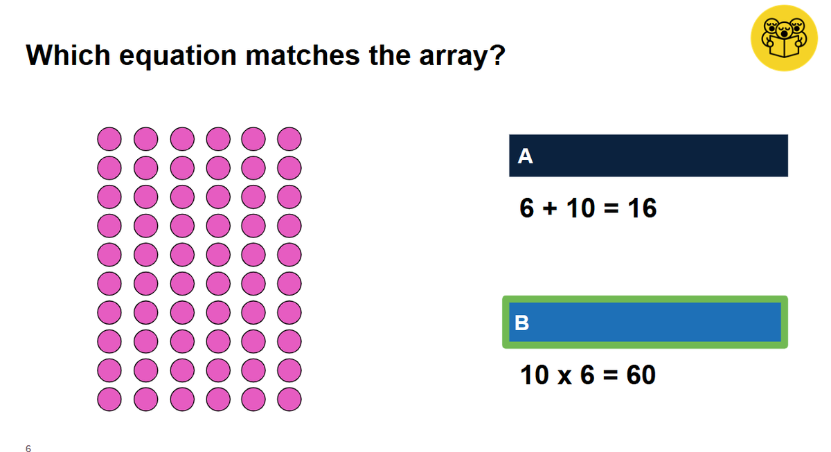The image size is (831, 452).
Task: Click the bottom-left pink dot of array
Action: tap(109, 399)
